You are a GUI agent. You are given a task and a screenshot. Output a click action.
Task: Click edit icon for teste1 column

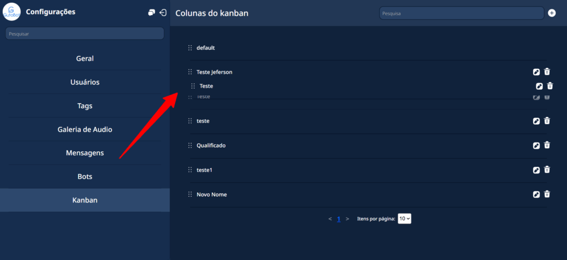coord(536,170)
